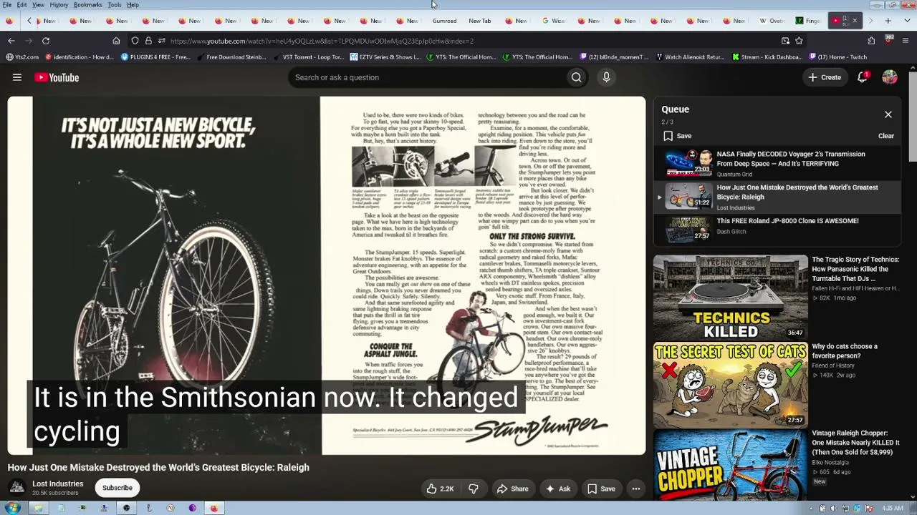Expand the list all tabs dropdown
Screen dimensions: 917x515
pyautogui.click(x=906, y=21)
